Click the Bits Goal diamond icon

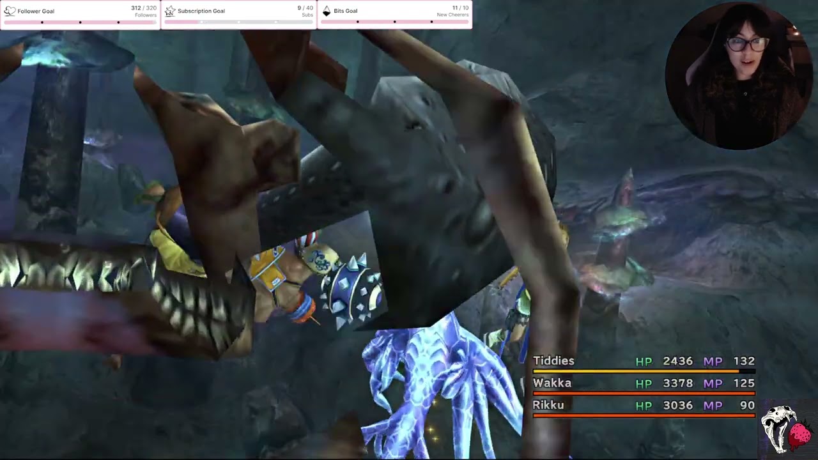coord(327,11)
